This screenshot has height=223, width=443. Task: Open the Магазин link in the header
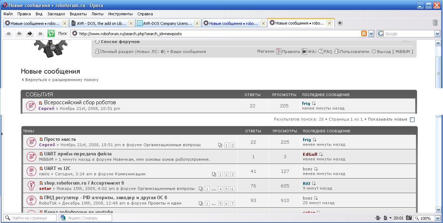(266, 52)
